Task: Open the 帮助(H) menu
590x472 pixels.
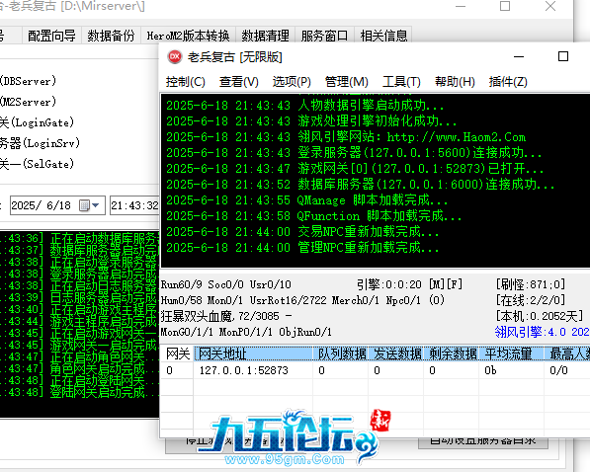Action: (x=455, y=82)
